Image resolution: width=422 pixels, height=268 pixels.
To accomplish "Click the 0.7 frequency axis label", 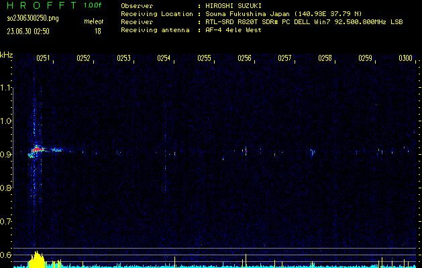I will click(6, 221).
